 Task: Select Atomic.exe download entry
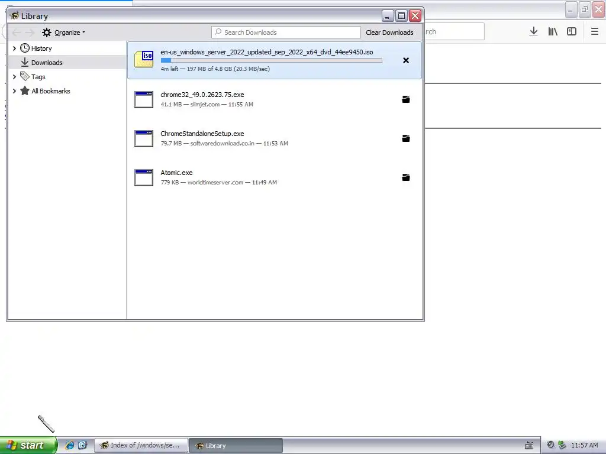[x=275, y=177]
